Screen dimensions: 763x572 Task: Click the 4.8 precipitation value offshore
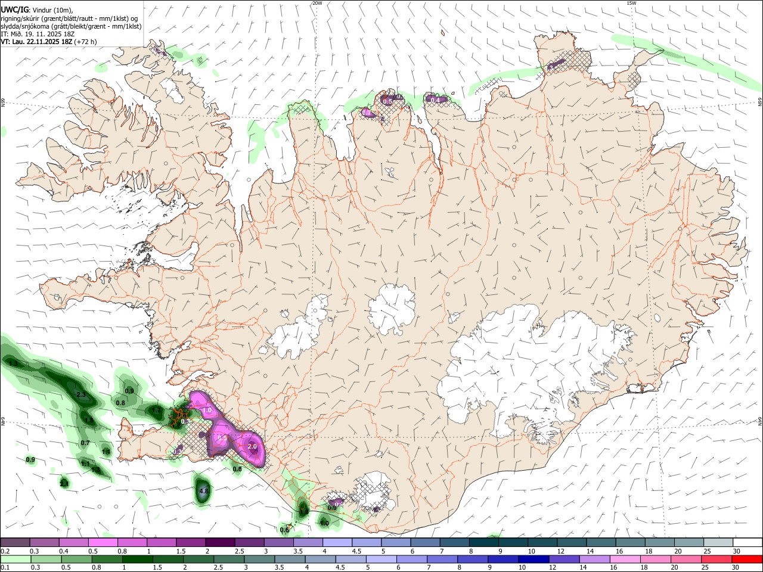pyautogui.click(x=204, y=492)
